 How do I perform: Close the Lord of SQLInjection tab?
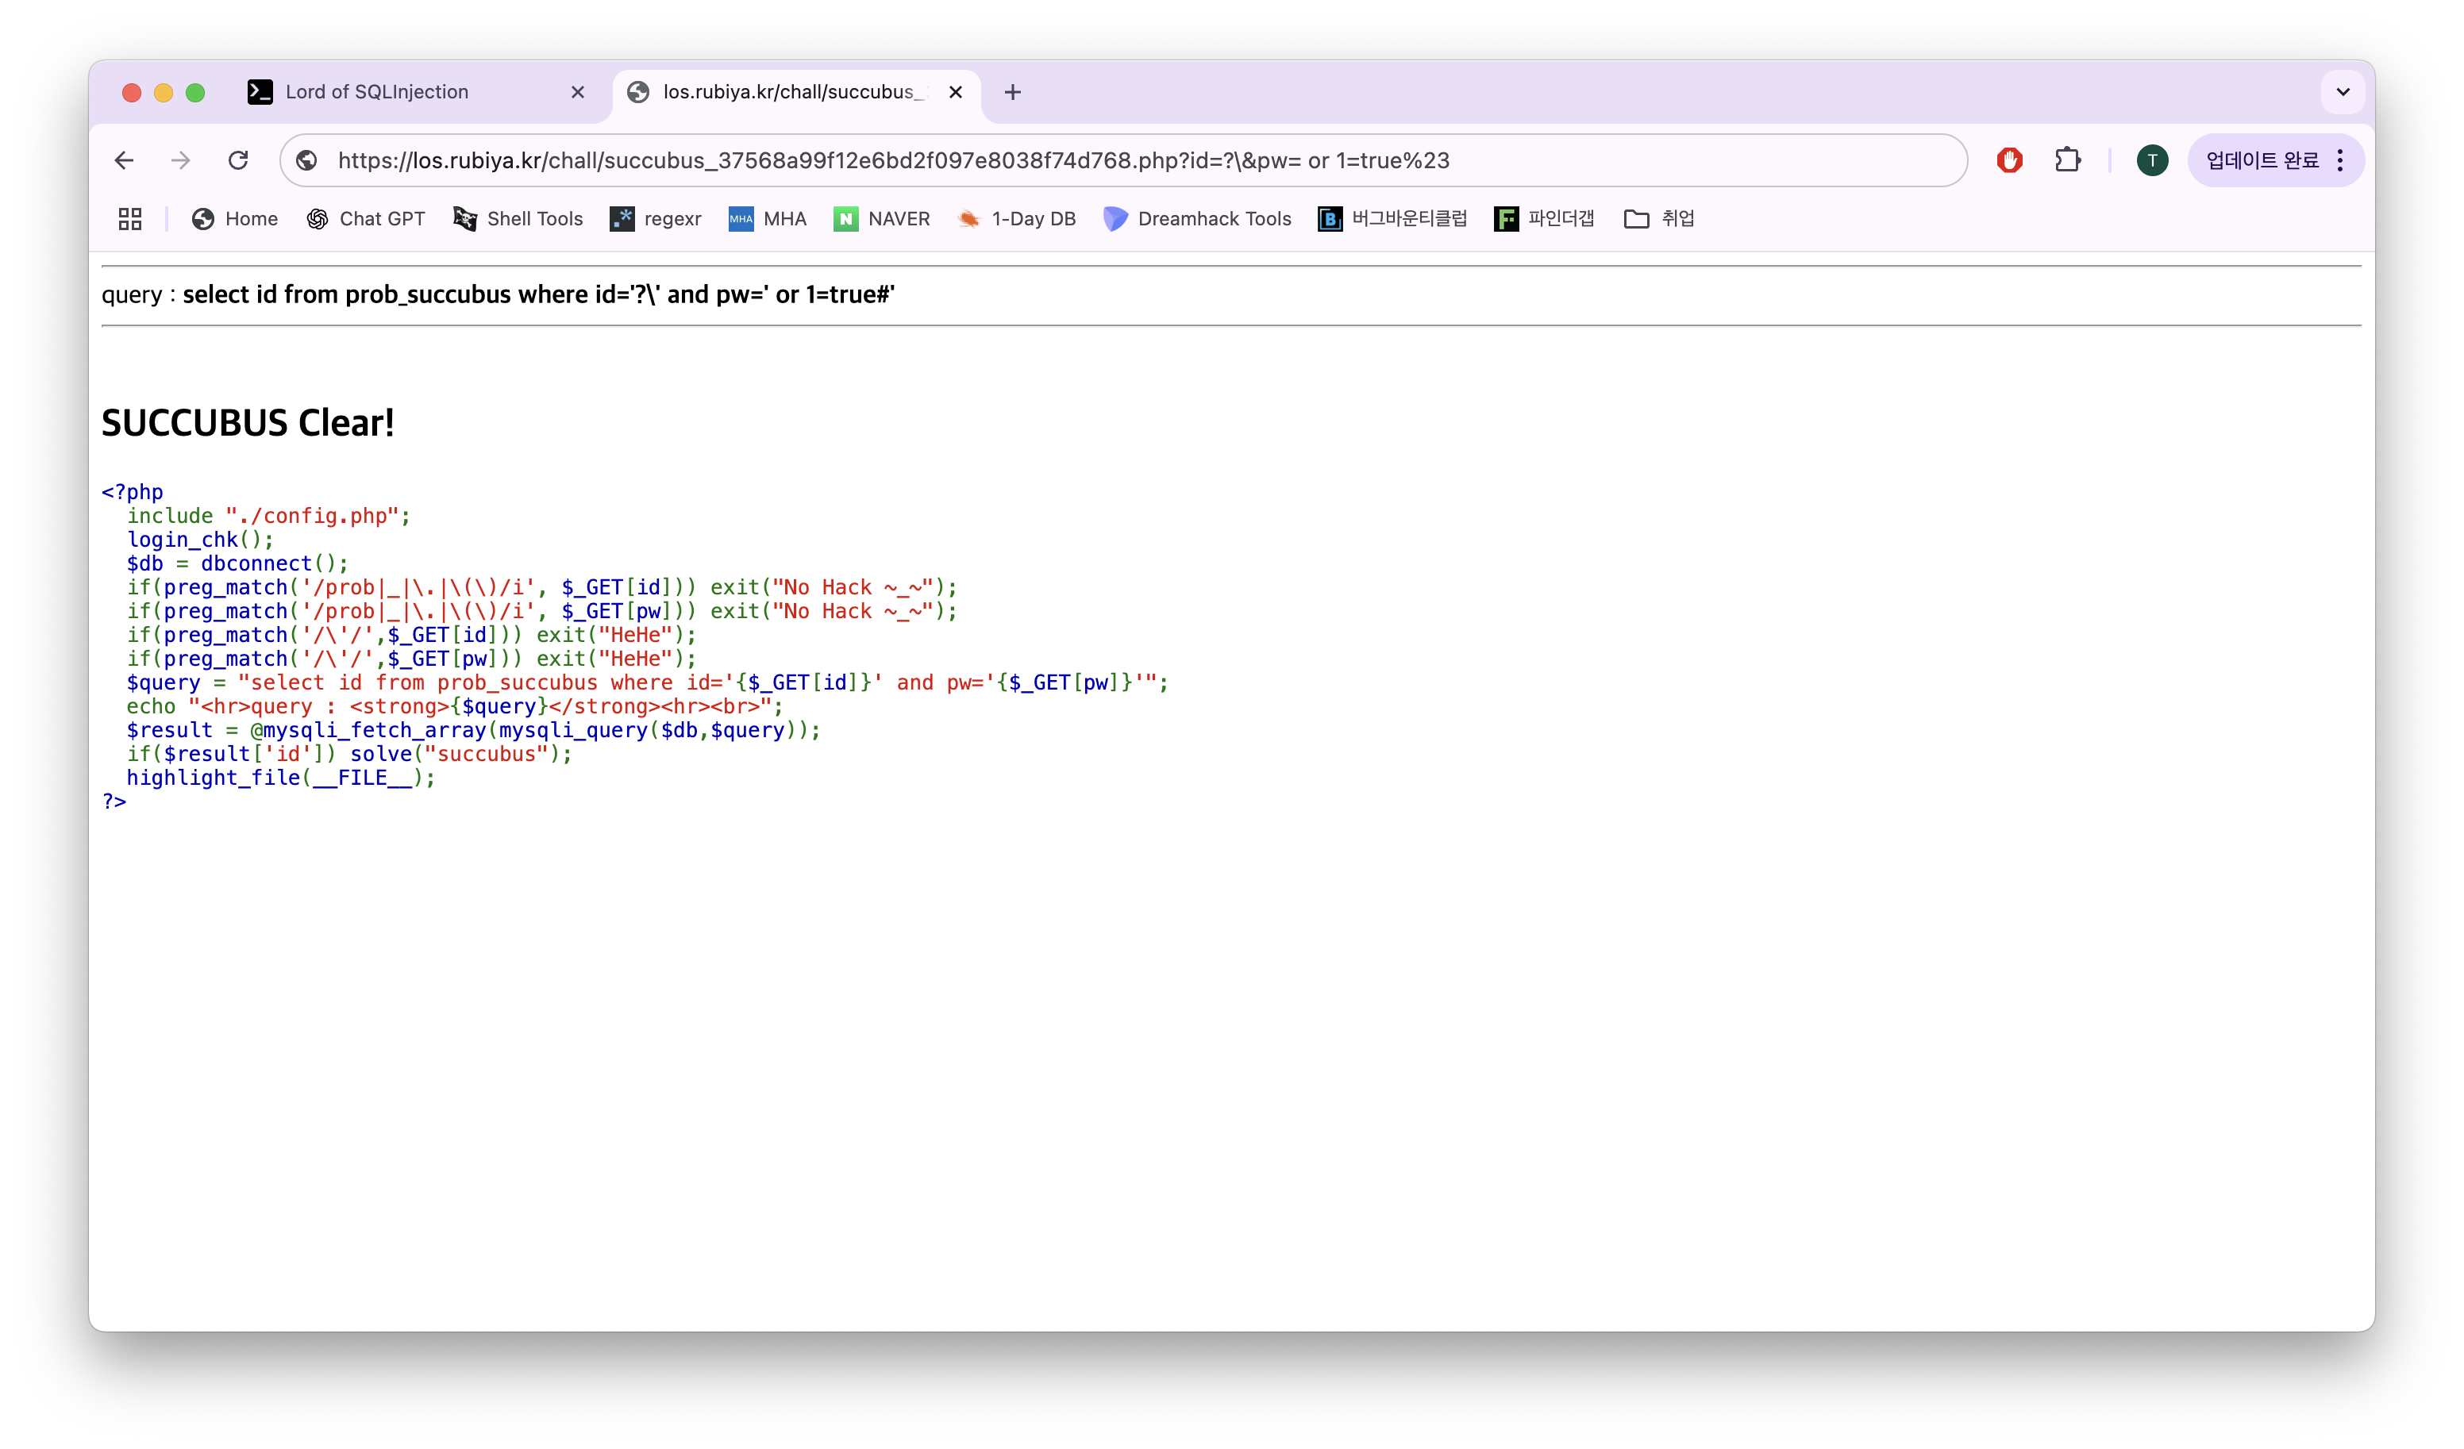click(578, 92)
